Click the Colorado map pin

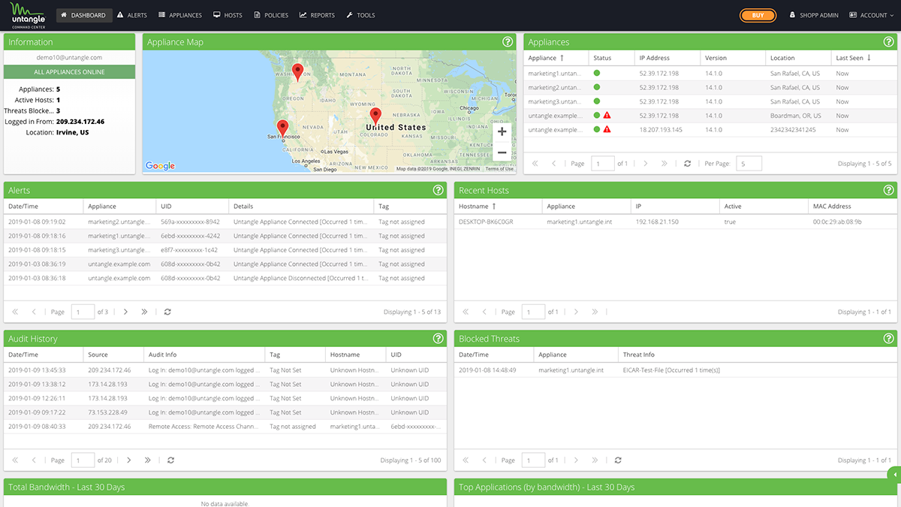tap(375, 116)
